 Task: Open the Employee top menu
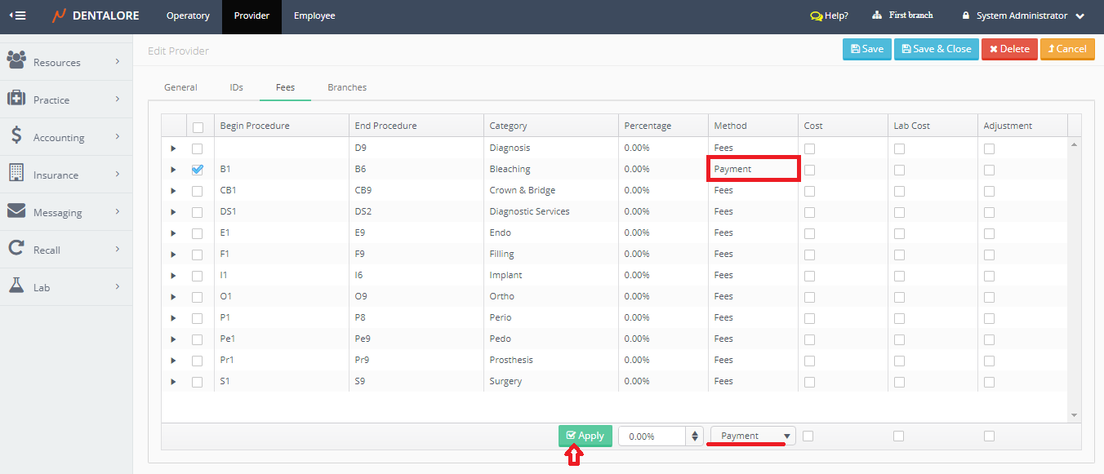(x=314, y=16)
